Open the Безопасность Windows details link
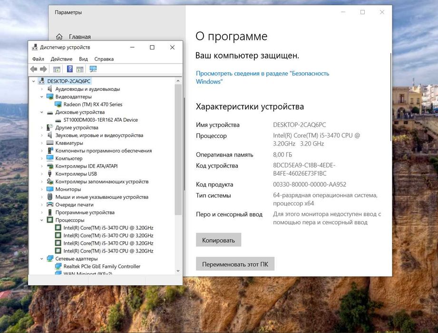Screen dimensions: 438x333 point(263,78)
